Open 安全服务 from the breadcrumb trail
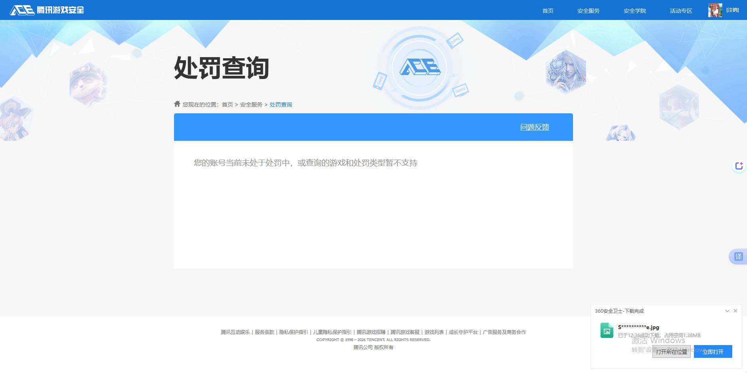The width and height of the screenshot is (747, 373). pos(251,104)
